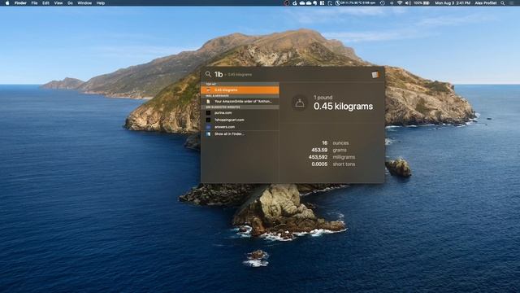Open the purina.com suggested website
The width and height of the screenshot is (520, 293).
[240, 113]
